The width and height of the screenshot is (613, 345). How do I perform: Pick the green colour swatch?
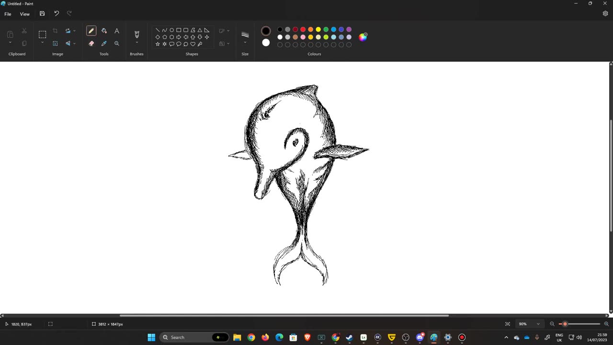tap(326, 30)
